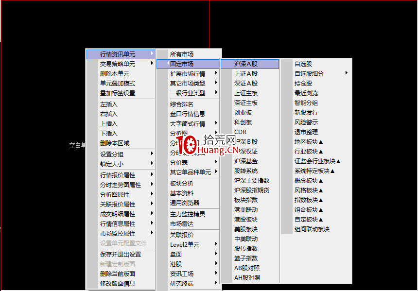Expand the 设置分组 submenu
Screen dimensions: 418x291
[x=121, y=154]
